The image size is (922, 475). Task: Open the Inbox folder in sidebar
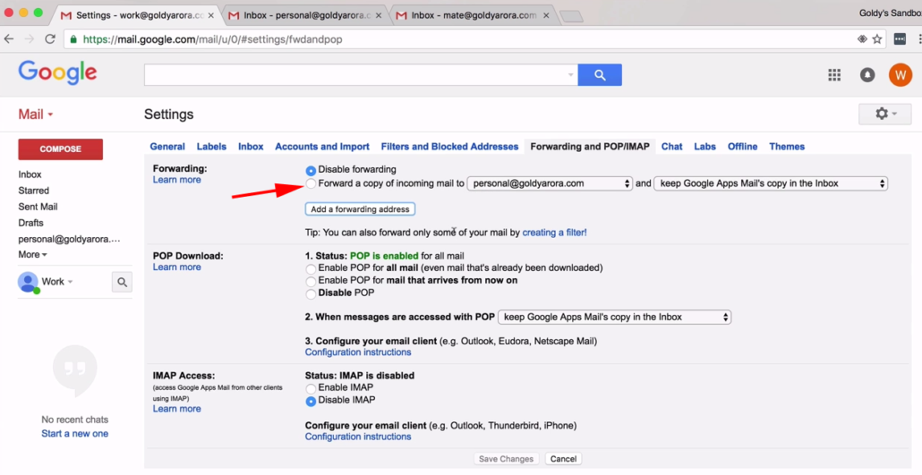[30, 174]
